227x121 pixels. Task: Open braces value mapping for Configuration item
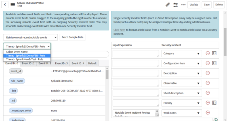[x=214, y=63]
